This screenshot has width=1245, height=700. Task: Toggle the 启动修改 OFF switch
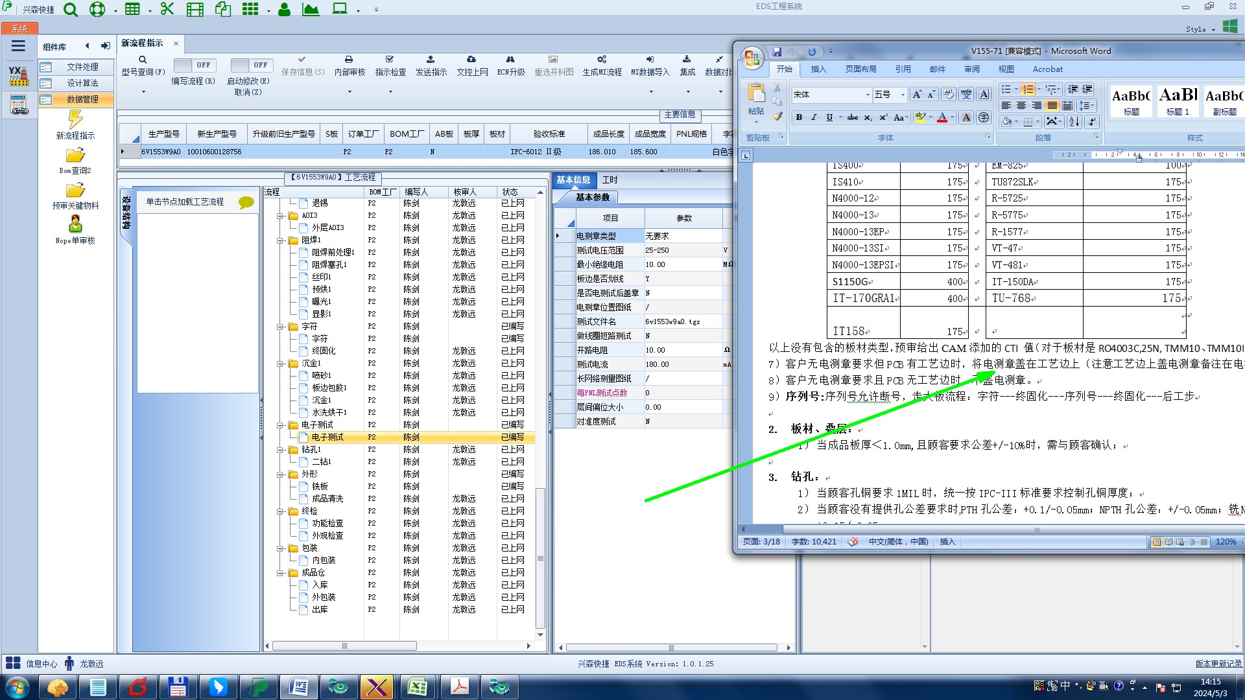pyautogui.click(x=251, y=65)
